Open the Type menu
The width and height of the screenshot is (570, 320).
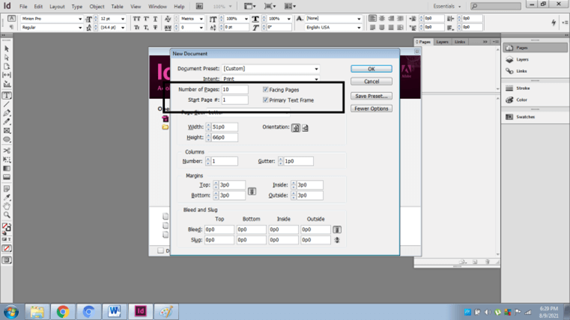click(76, 7)
